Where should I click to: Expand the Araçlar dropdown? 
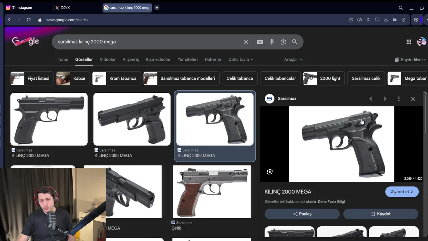[x=293, y=59]
